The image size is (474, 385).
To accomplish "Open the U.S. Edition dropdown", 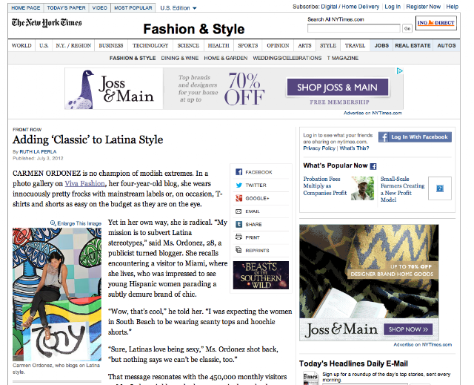I will point(178,8).
